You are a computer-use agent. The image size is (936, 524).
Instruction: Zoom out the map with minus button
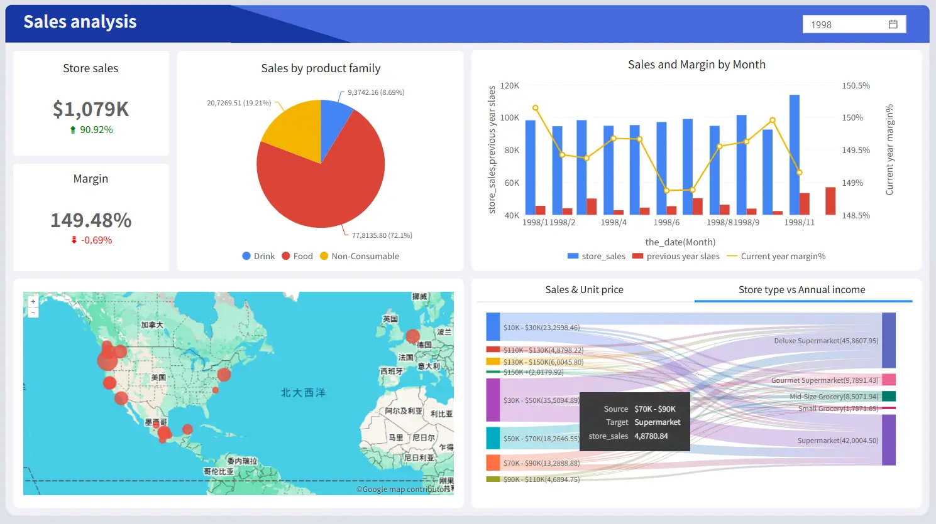pos(33,313)
